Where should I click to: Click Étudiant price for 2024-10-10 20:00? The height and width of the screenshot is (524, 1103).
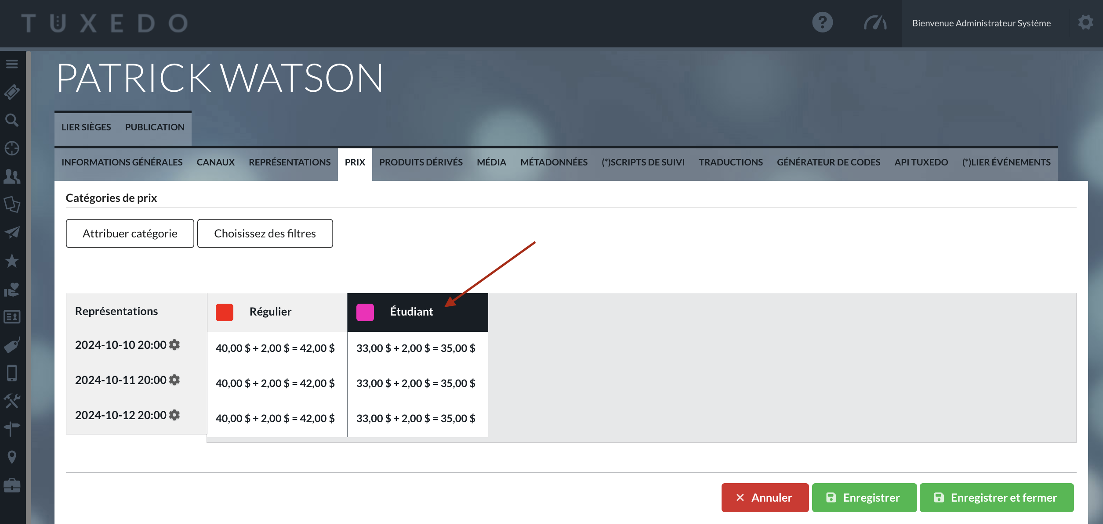[x=416, y=348]
